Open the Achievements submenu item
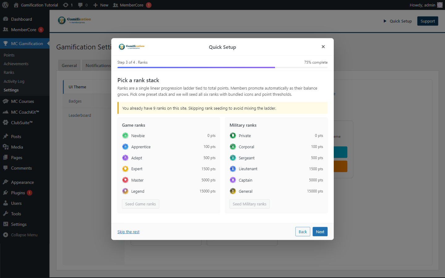445x278 pixels. (16, 64)
